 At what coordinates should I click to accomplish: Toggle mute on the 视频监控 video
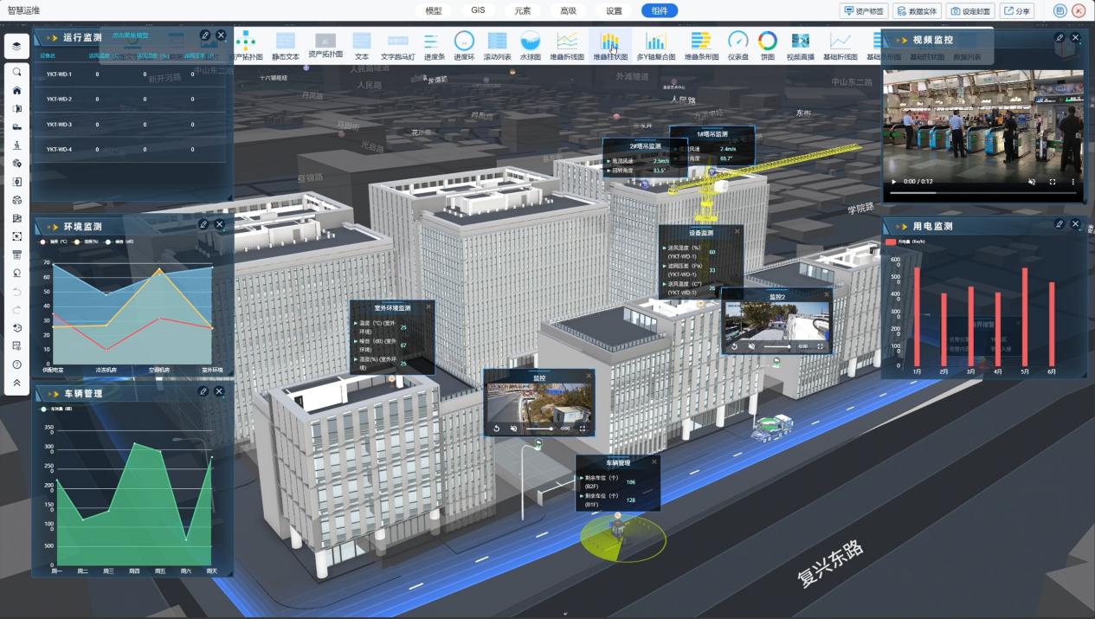coord(1032,182)
